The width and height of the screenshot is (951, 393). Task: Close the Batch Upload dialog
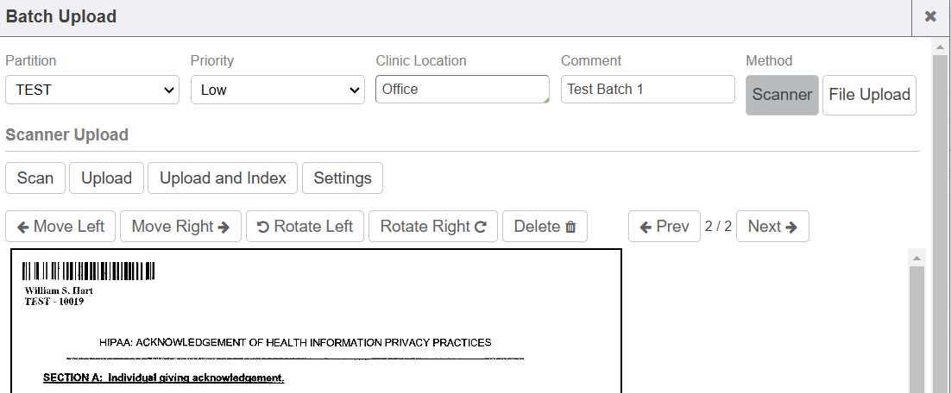pos(930,17)
